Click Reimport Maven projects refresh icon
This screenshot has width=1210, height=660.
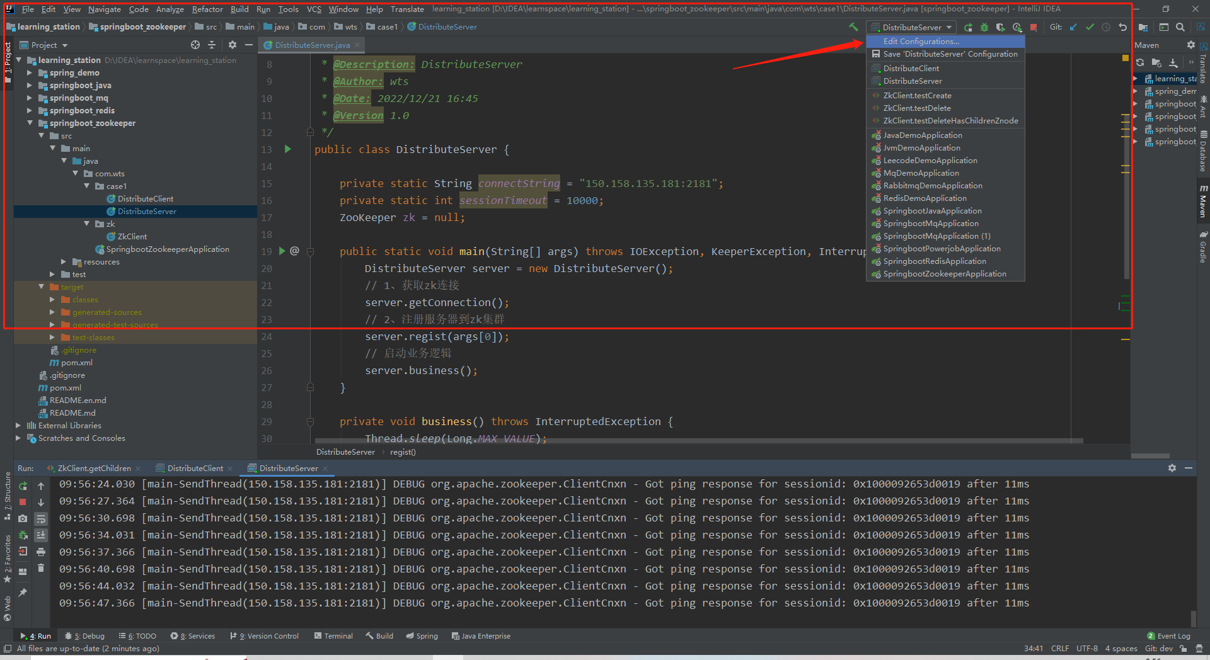pyautogui.click(x=1140, y=62)
